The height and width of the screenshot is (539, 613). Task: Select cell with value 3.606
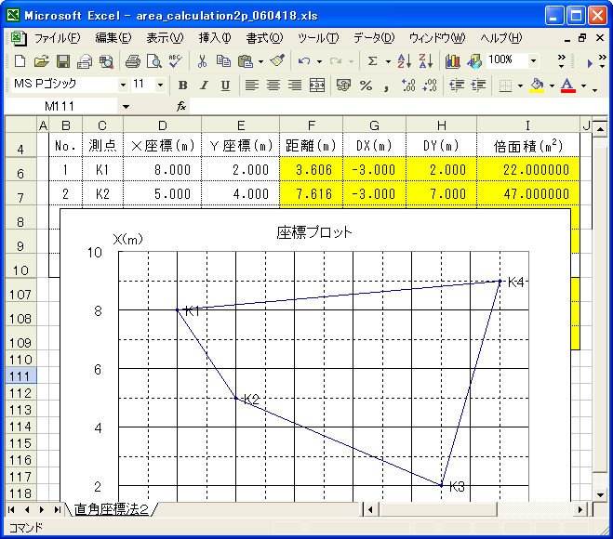point(312,169)
